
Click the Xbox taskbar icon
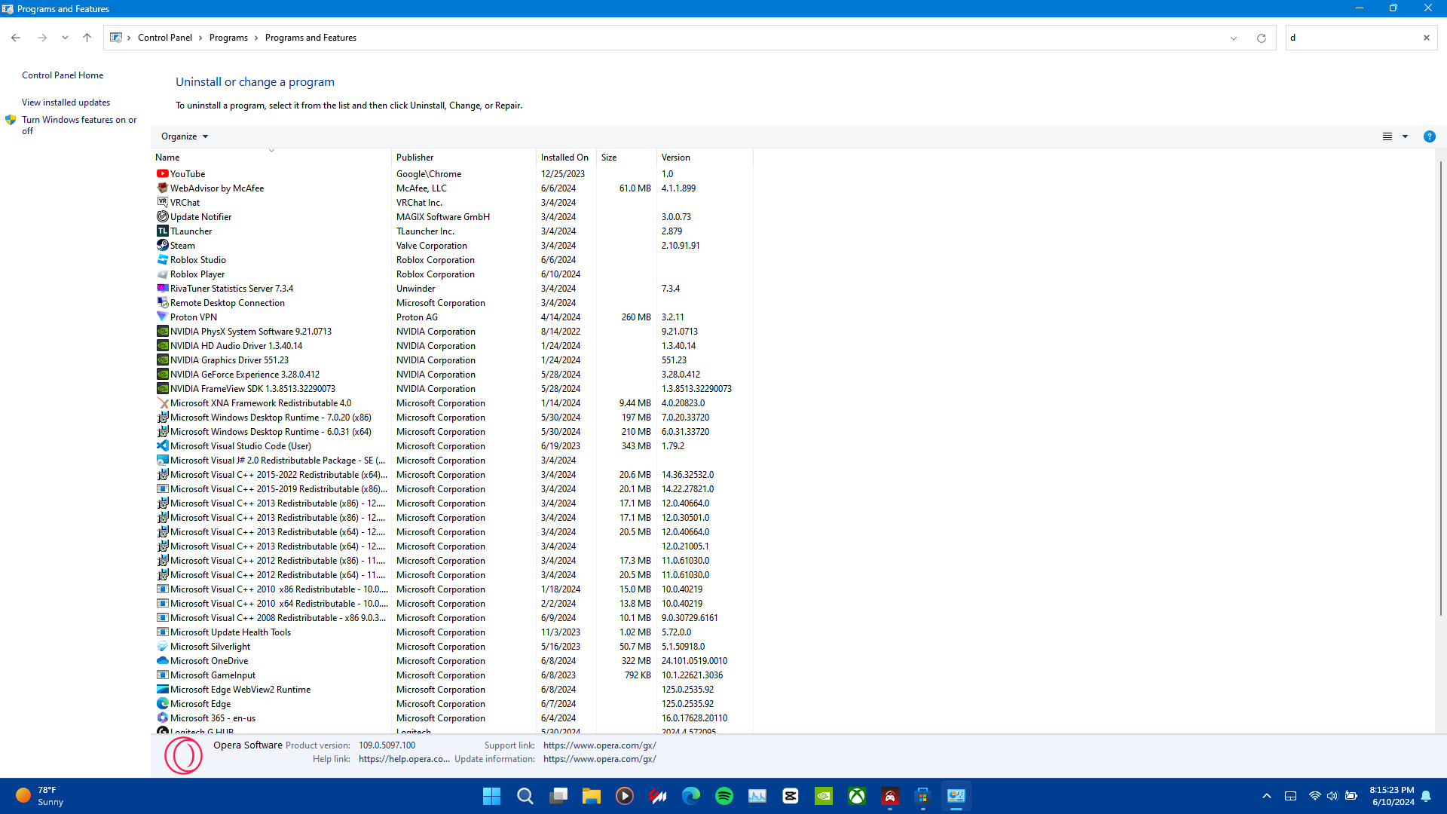point(856,796)
